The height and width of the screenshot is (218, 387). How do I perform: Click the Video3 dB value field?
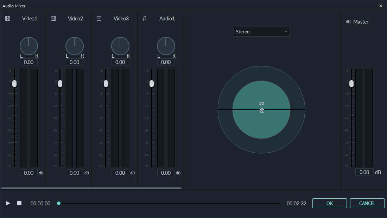pyautogui.click(x=120, y=173)
